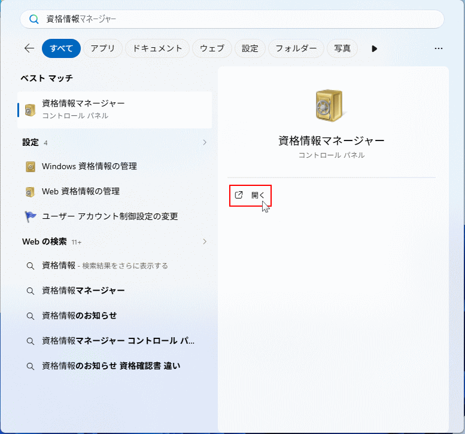The width and height of the screenshot is (465, 434).
Task: Click the flag icon for ユーザー アカウント制御設定の変更
Action: pos(31,216)
